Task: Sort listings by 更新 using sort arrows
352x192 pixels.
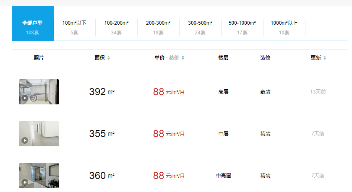Action: pyautogui.click(x=325, y=58)
